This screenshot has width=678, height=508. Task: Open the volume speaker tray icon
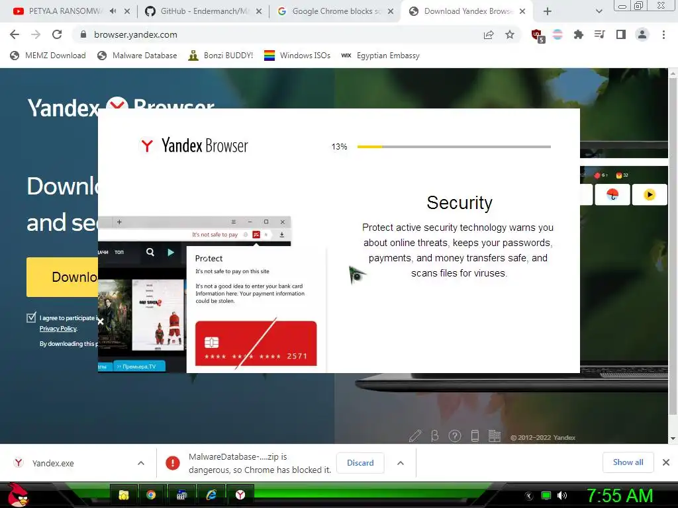coord(562,495)
